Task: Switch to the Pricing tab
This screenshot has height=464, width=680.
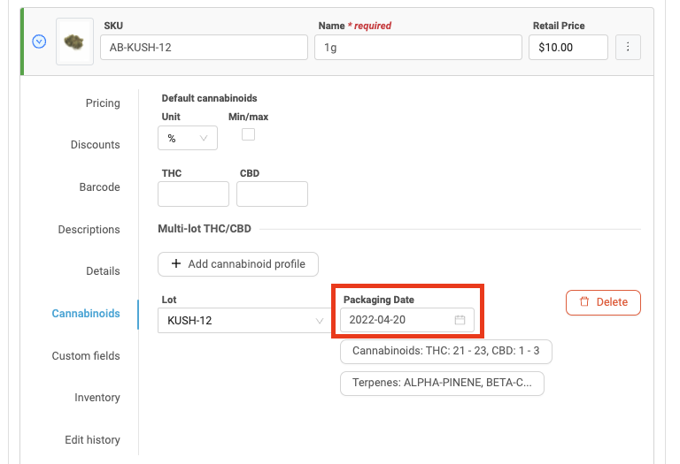Action: [103, 103]
